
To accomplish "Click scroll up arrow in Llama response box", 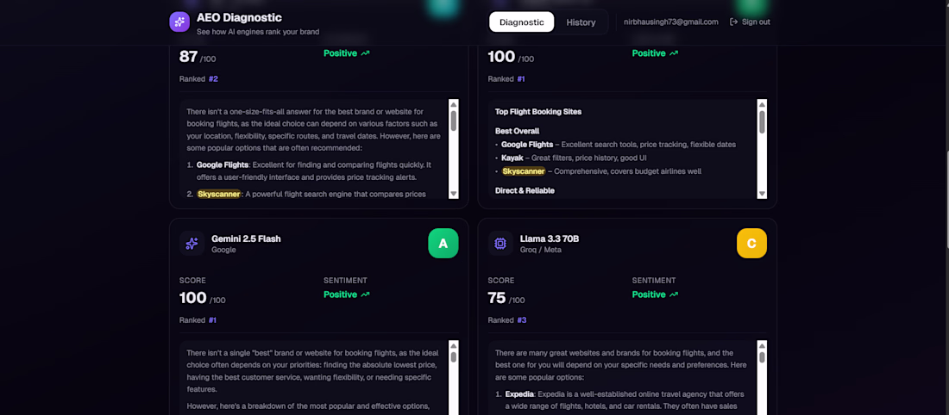I will [762, 345].
